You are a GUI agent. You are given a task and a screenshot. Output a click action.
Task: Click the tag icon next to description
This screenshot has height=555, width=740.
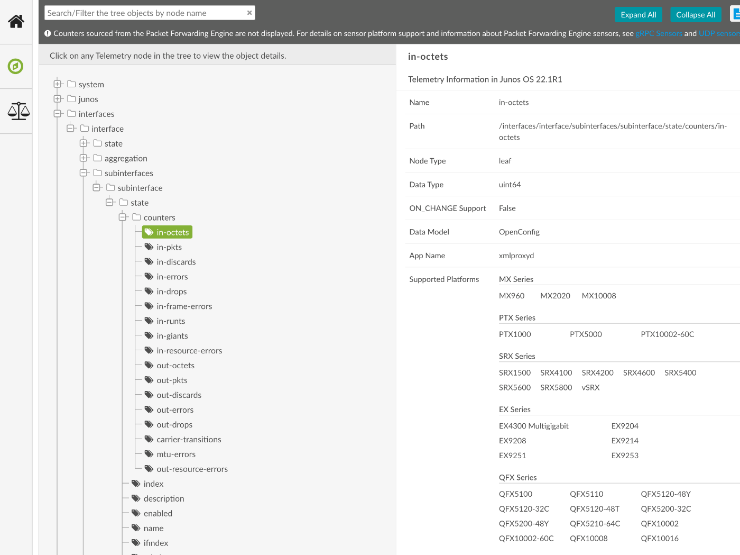point(136,498)
